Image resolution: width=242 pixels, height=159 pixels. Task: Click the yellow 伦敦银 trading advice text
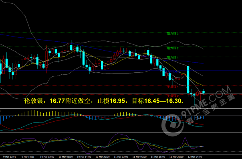coord(104,101)
